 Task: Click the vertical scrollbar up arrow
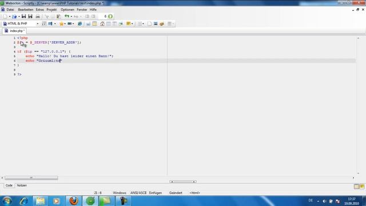(359, 38)
